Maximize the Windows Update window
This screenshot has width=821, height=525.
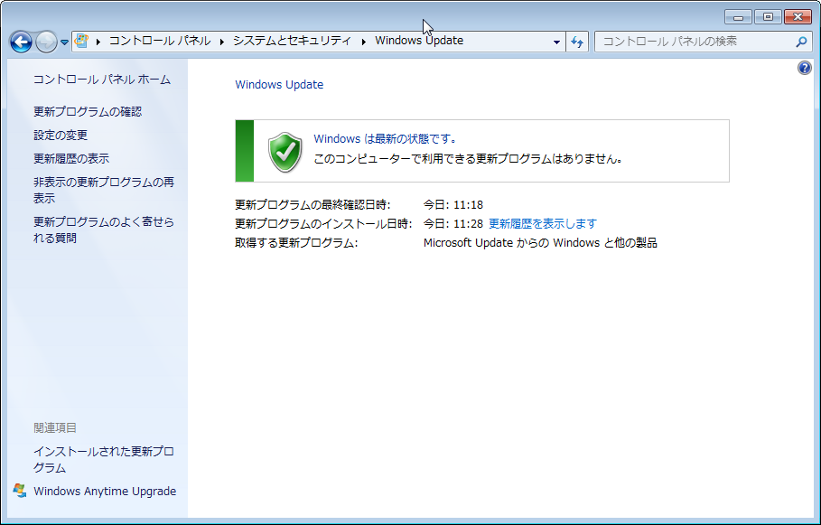[768, 17]
